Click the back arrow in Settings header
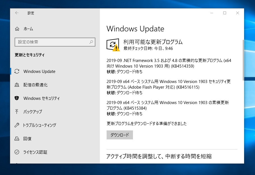The image size is (255, 175). (x=17, y=13)
